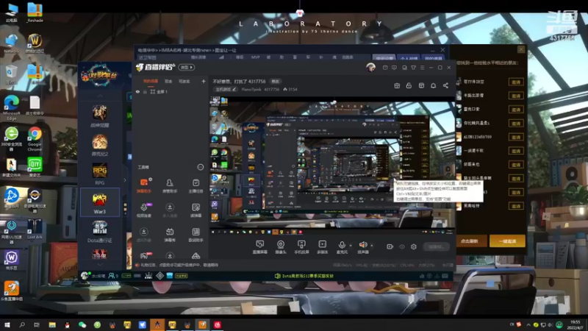The width and height of the screenshot is (588, 331).
Task: Open the gift box icon in stream header
Action: click(397, 85)
